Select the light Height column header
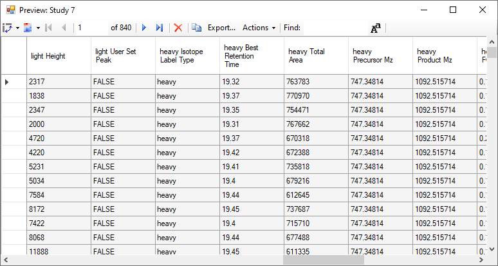This screenshot has width=498, height=266. (x=59, y=56)
